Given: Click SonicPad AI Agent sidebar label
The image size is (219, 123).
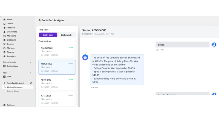Looking at the screenshot, I should click(16, 83).
